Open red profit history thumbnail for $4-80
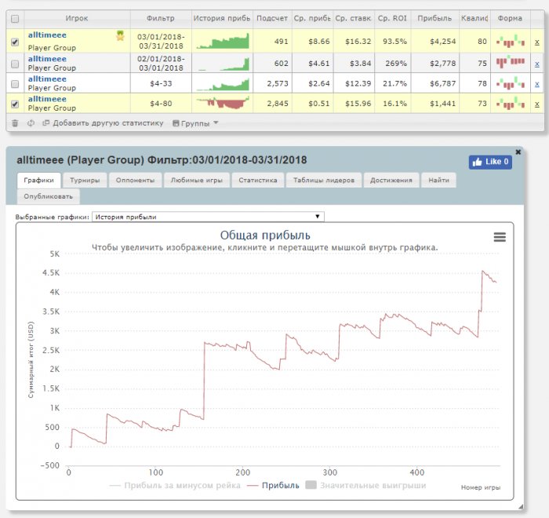This screenshot has height=518, width=549. [223, 103]
